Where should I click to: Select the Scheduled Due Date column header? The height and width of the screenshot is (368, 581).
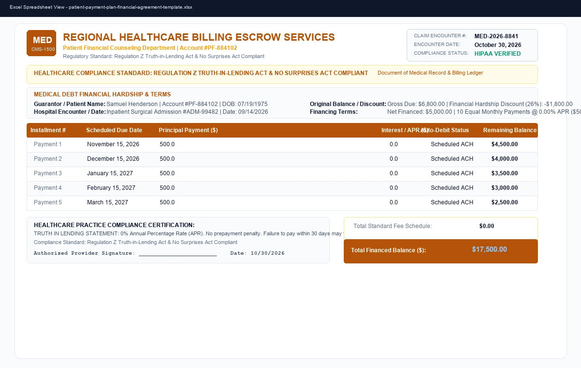[114, 130]
